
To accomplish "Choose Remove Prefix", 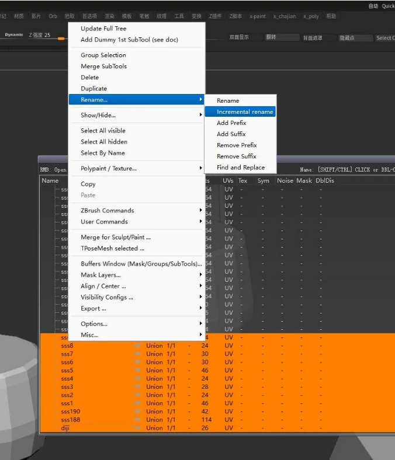I will tap(240, 145).
